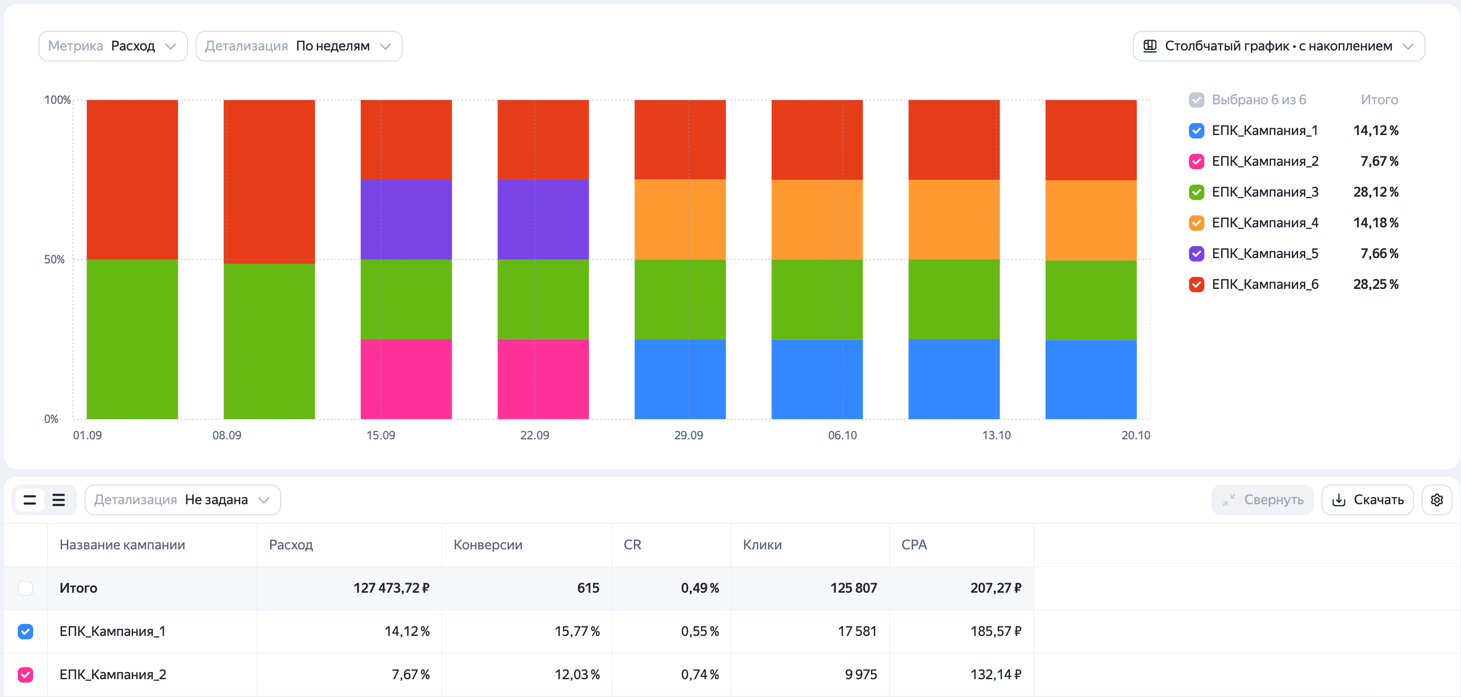Switch to dense three-line row view
Image resolution: width=1461 pixels, height=697 pixels.
tap(59, 499)
